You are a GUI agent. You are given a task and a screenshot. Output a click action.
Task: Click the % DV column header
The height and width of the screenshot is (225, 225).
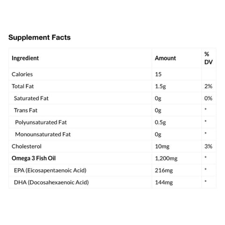pos(209,58)
